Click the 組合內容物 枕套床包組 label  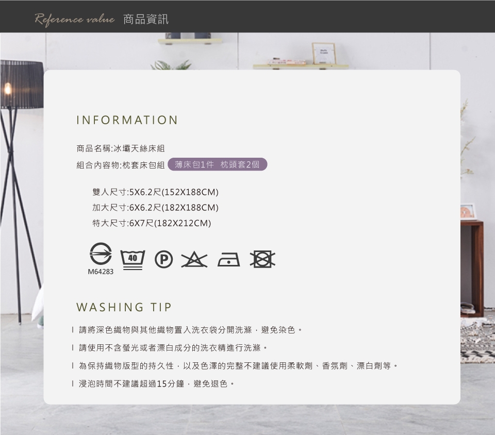coord(121,165)
